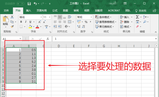Click the Format Painter brush icon
This screenshot has height=97, width=159.
click(x=12, y=27)
